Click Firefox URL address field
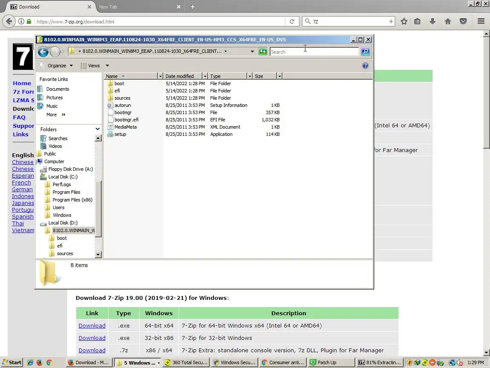The height and width of the screenshot is (368, 490). 160,21
